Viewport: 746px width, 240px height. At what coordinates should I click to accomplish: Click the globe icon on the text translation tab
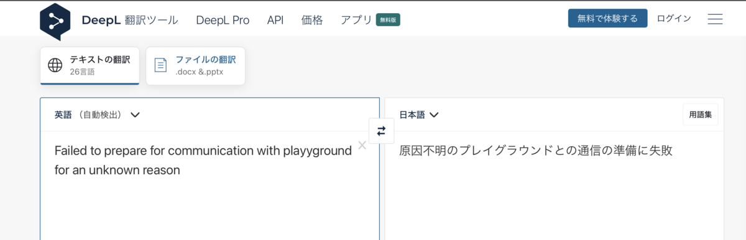[x=55, y=65]
